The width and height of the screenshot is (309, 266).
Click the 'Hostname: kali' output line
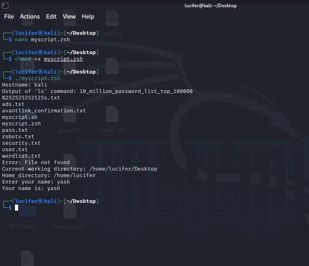24,85
